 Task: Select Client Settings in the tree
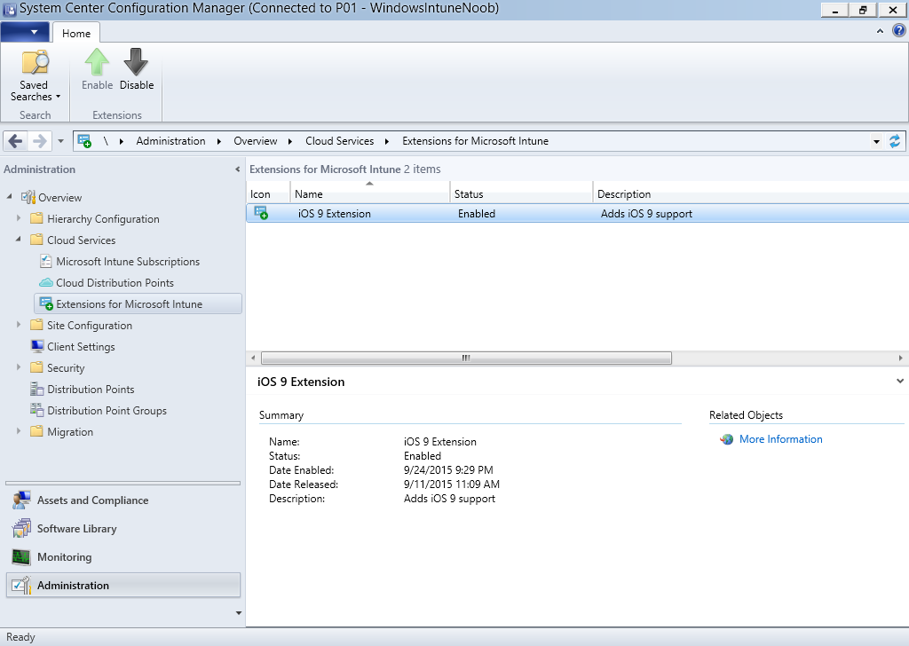tap(81, 346)
